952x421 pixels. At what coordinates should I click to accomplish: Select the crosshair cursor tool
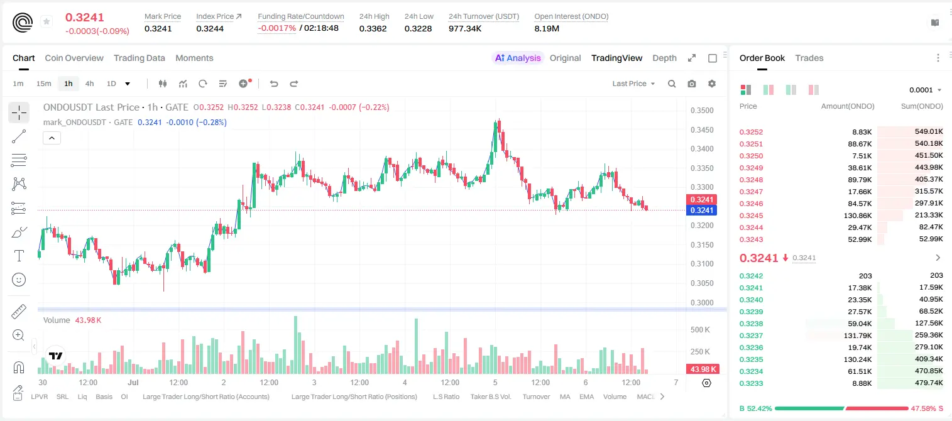click(x=19, y=112)
